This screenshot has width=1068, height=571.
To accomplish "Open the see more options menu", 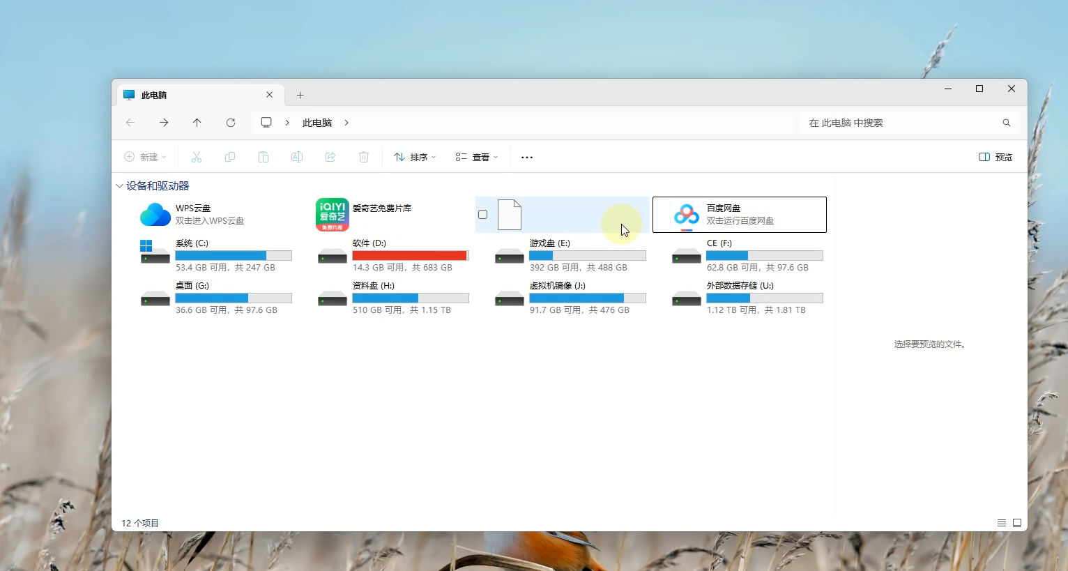I will [527, 158].
